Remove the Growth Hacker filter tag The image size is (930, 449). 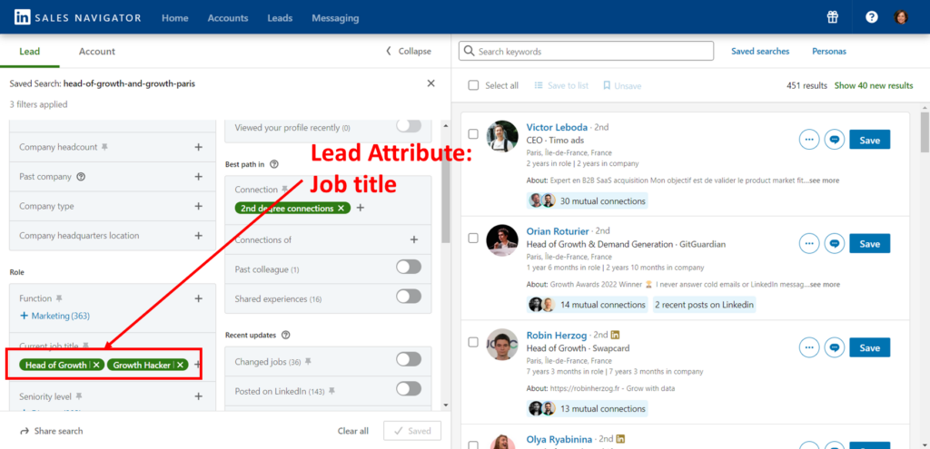[x=181, y=365]
